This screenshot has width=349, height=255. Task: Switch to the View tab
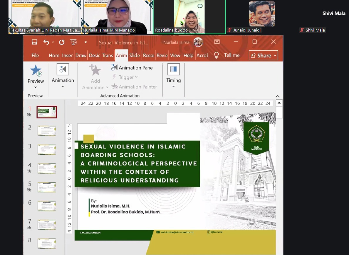pyautogui.click(x=175, y=55)
